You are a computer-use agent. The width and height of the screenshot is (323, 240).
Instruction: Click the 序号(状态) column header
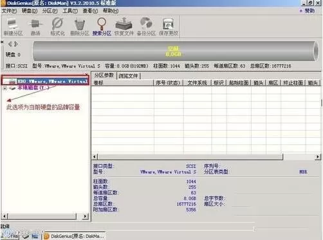[x=168, y=83]
